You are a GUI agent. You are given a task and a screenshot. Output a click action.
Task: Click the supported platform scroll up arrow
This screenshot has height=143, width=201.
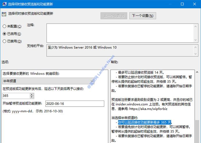pyautogui.click(x=195, y=47)
